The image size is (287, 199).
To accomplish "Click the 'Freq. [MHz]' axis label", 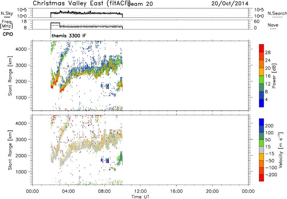I will 6,24.
